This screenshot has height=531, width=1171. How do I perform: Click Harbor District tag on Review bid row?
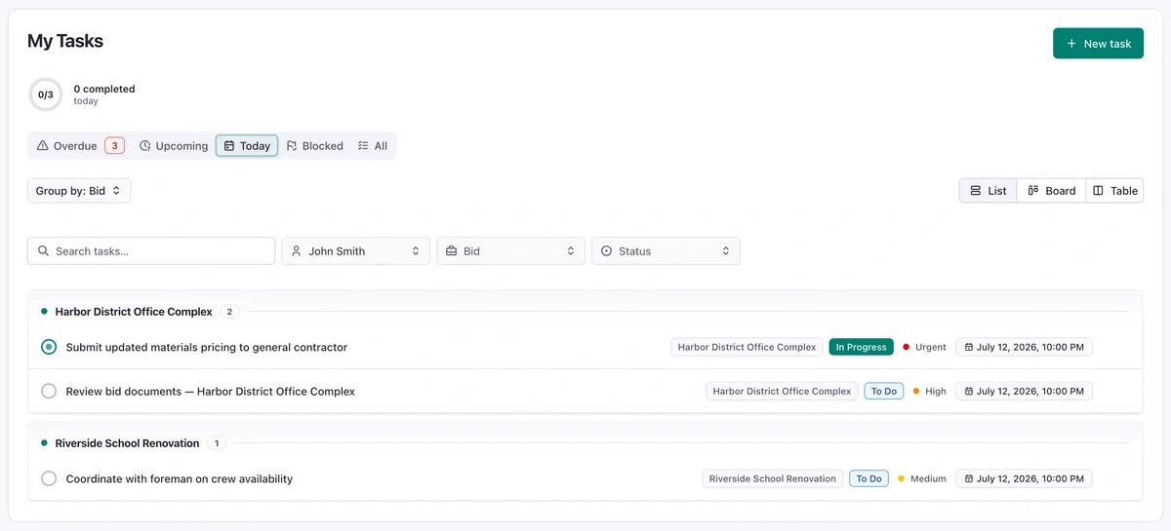click(782, 392)
